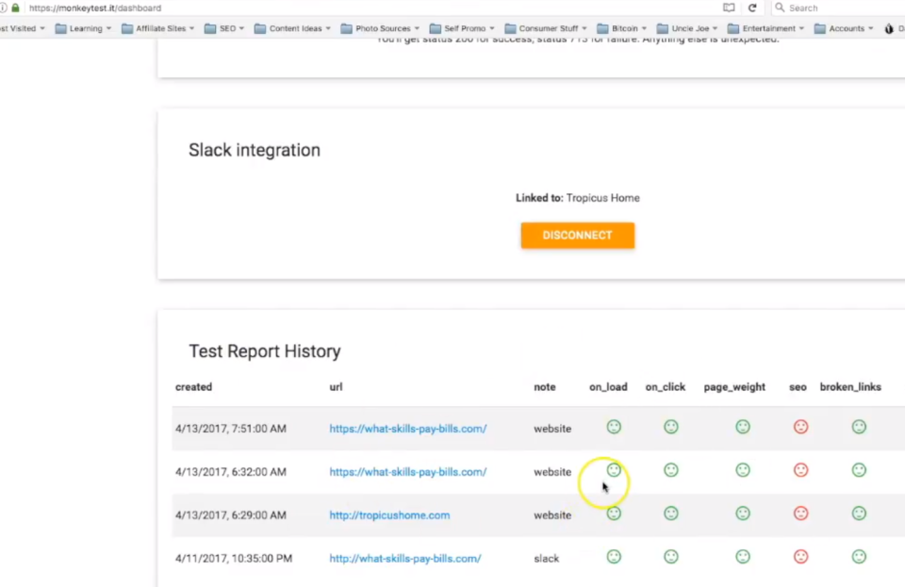This screenshot has width=905, height=587.
Task: Click the red seo face in the bottom row
Action: click(800, 557)
